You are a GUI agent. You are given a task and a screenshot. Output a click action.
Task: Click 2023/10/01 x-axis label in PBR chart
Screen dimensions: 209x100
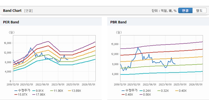(165, 85)
